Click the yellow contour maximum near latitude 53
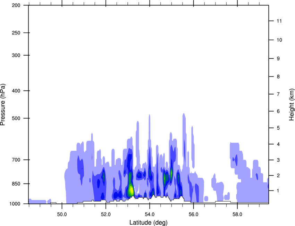Viewport: 295px width, 226px height. (x=131, y=190)
